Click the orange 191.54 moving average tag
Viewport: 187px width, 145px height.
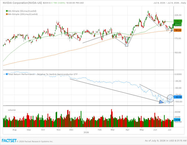(178, 30)
